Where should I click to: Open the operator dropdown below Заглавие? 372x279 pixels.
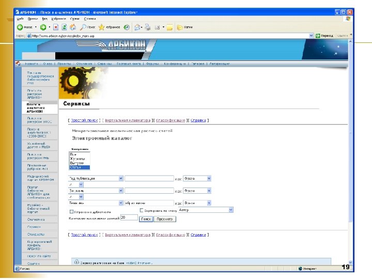point(81,197)
